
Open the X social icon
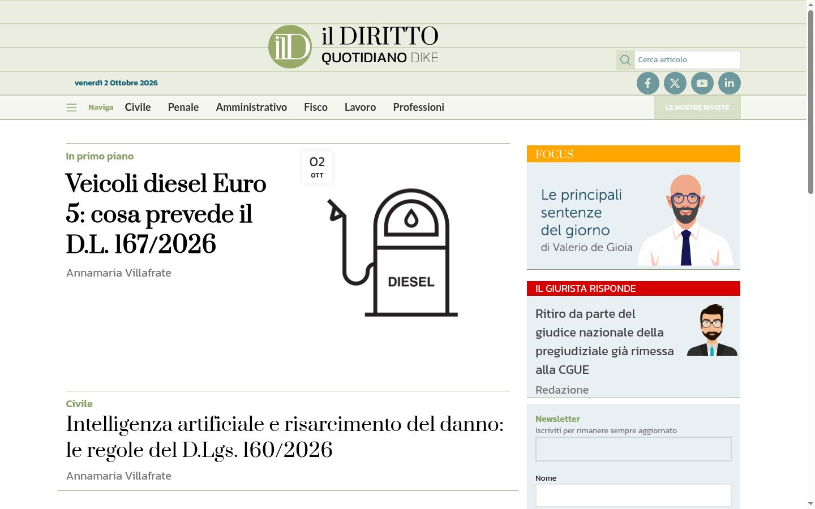[x=675, y=83]
